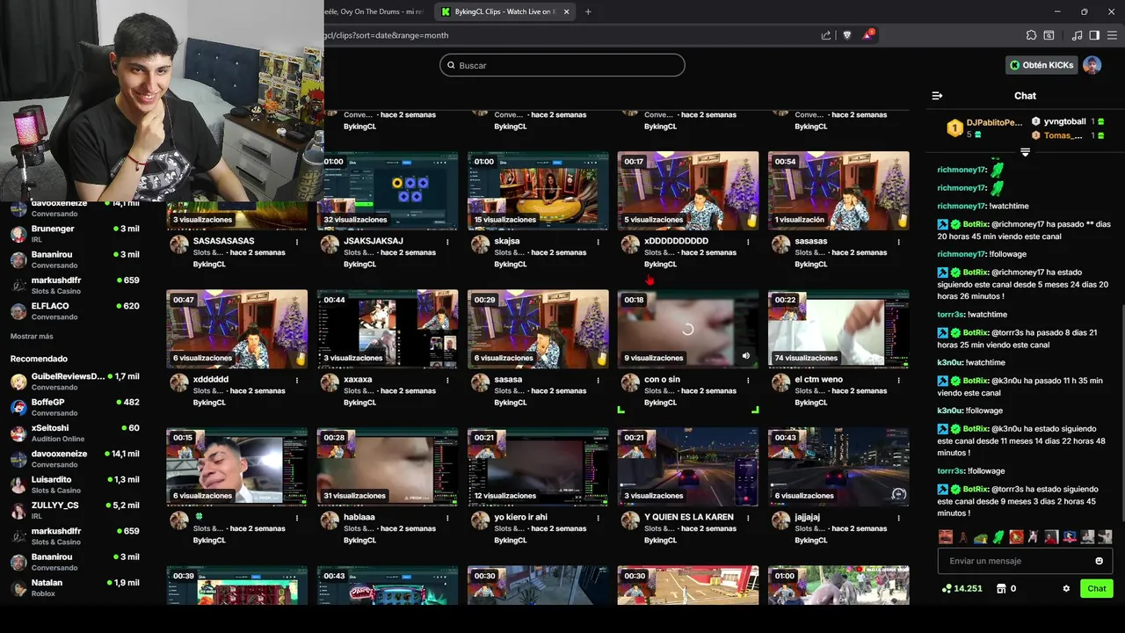The height and width of the screenshot is (633, 1125).
Task: Open markushdfr under Recomendado list
Action: click(x=75, y=536)
